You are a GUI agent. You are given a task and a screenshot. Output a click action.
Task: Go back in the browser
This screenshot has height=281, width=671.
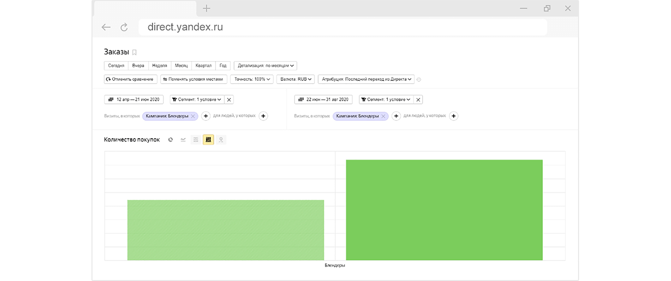point(106,28)
